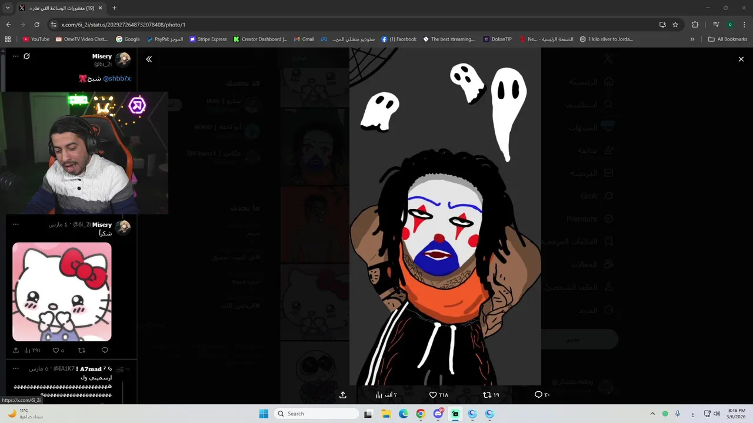This screenshot has width=753, height=423.
Task: Open the Windows Start menu
Action: (x=264, y=414)
